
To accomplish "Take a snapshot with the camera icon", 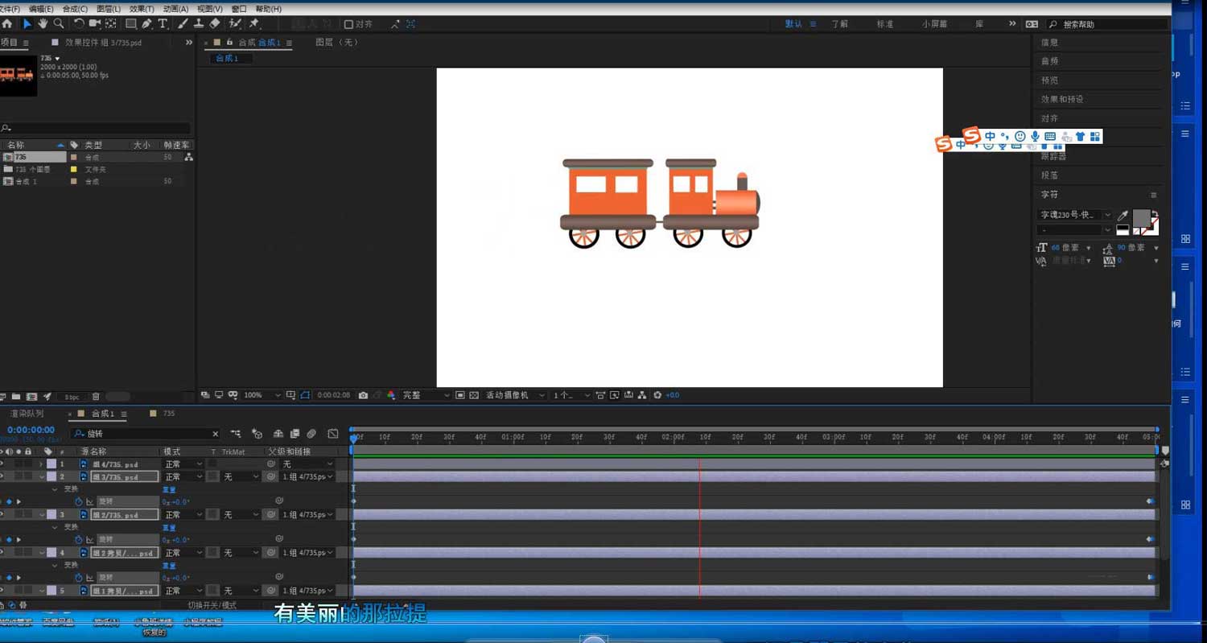I will (364, 395).
